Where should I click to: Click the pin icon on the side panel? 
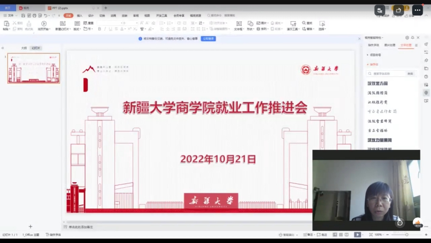click(x=413, y=38)
